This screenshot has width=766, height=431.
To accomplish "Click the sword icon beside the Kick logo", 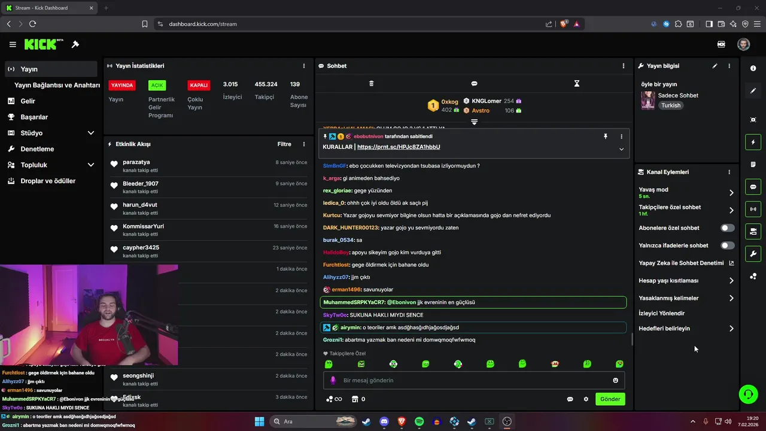I will point(75,44).
